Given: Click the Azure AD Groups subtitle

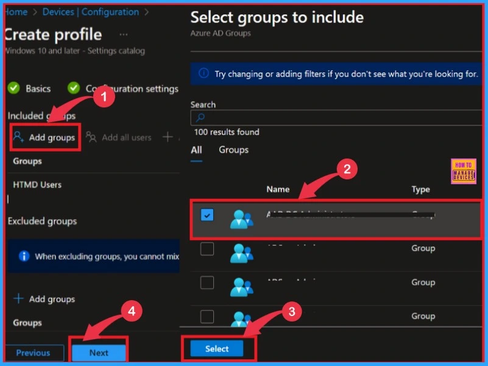Looking at the screenshot, I should (221, 34).
